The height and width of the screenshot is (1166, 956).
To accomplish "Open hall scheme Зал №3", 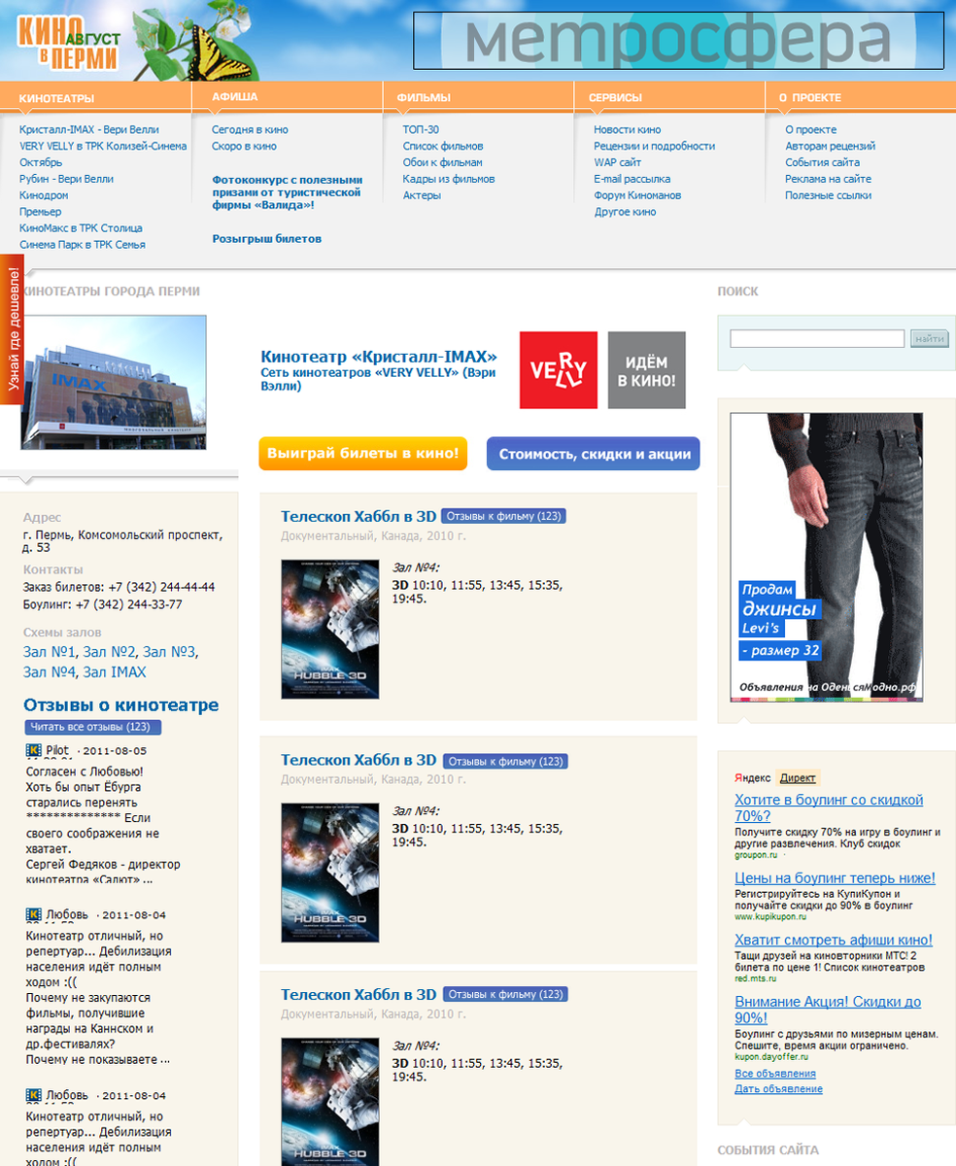I will coord(169,652).
